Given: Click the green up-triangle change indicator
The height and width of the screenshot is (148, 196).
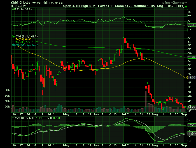Looking at the screenshot, I should click(x=186, y=6).
